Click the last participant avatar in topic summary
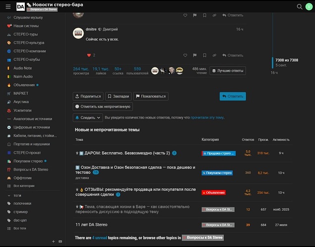The image size is (315, 247). click(x=179, y=71)
